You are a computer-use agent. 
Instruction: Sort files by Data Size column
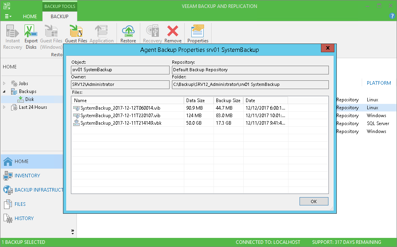click(x=199, y=101)
